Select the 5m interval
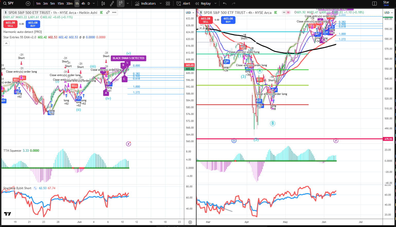396x227 pixels. coord(52,4)
